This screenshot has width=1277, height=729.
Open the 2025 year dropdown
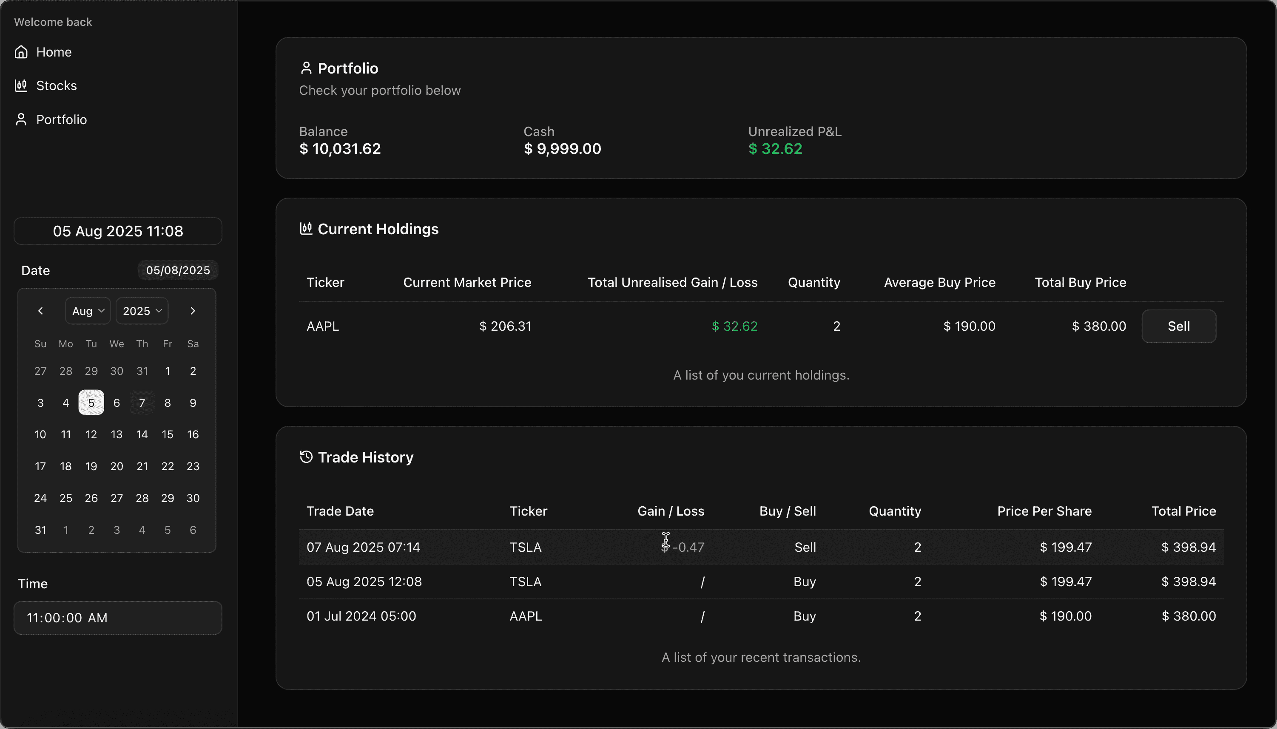[x=142, y=311]
